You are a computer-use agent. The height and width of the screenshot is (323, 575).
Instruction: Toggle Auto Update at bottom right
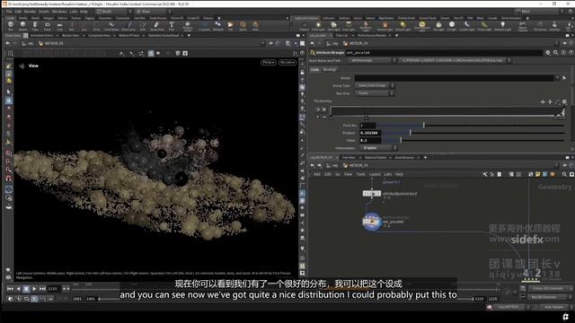pyautogui.click(x=554, y=307)
